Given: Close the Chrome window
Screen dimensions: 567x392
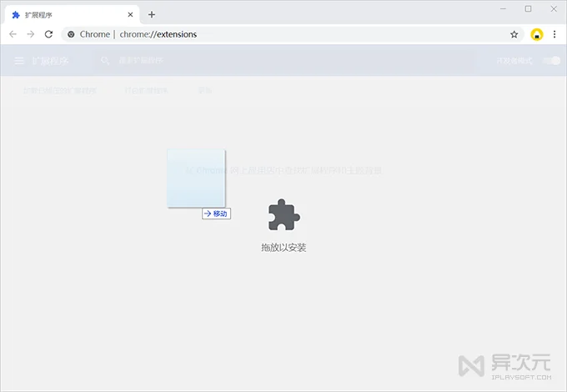Looking at the screenshot, I should click(x=554, y=8).
